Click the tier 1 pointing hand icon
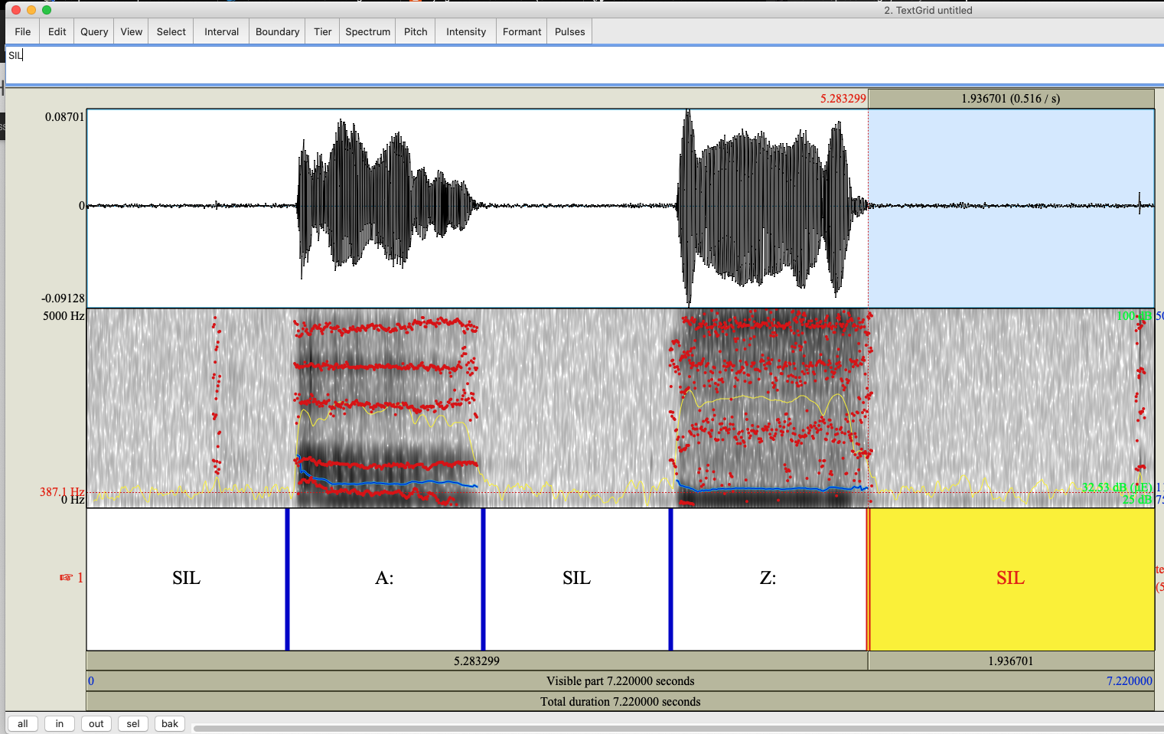The height and width of the screenshot is (734, 1164). click(x=66, y=578)
